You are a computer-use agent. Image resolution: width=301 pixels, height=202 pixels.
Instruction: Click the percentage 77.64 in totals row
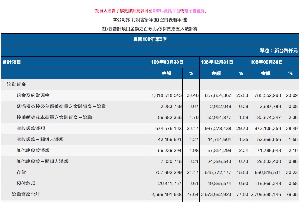(x=193, y=195)
